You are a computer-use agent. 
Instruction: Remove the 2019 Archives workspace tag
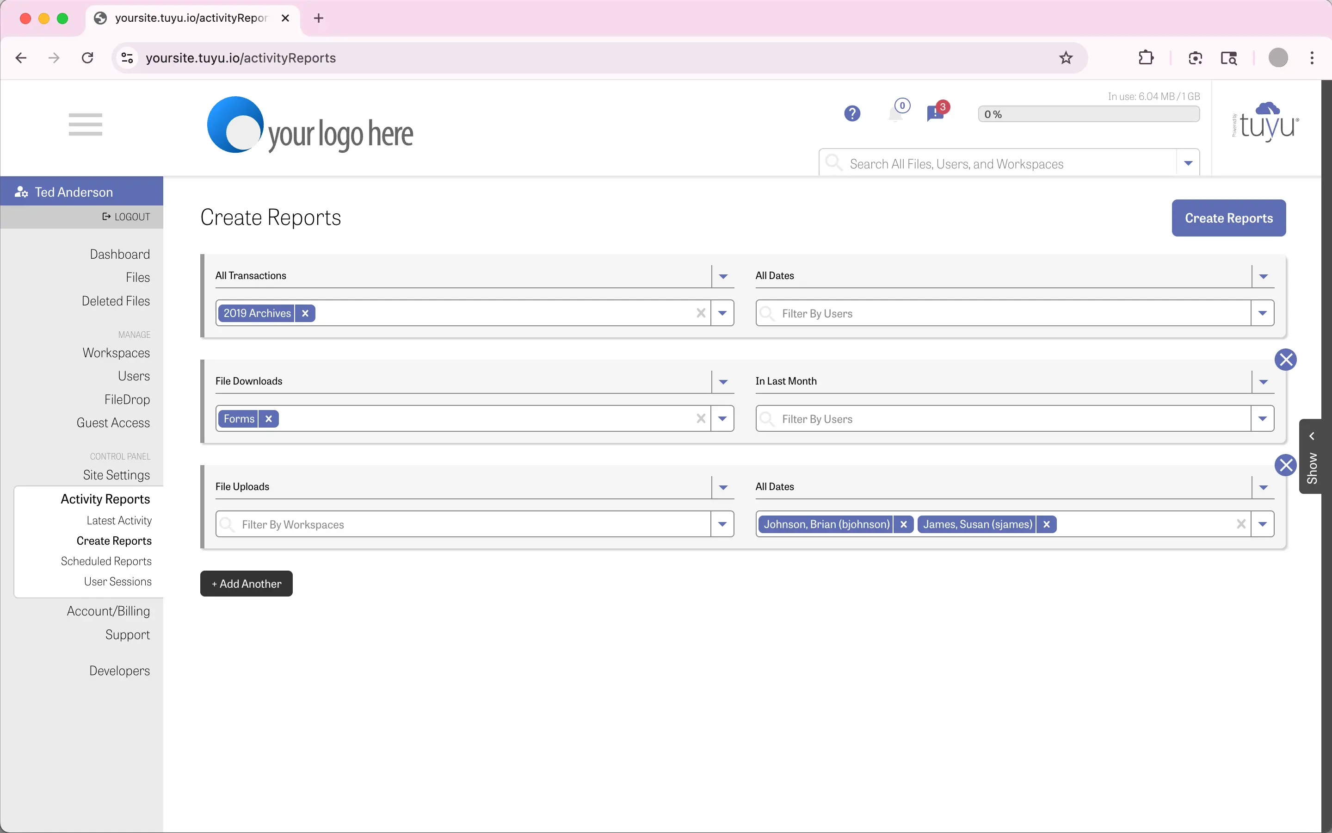point(305,313)
